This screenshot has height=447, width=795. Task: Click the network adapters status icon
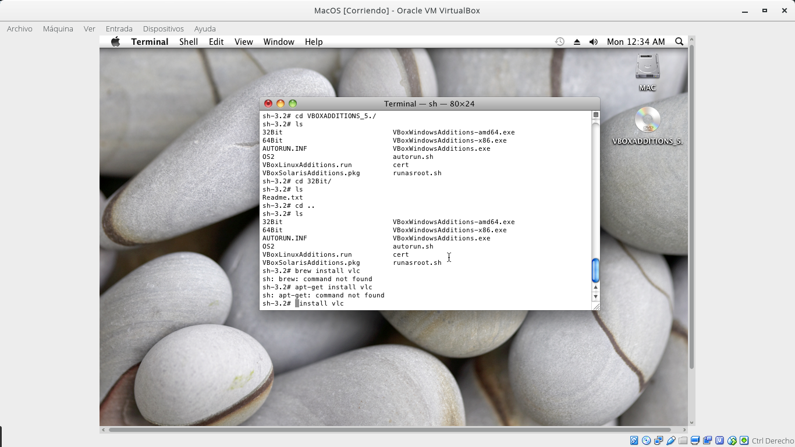tap(659, 441)
